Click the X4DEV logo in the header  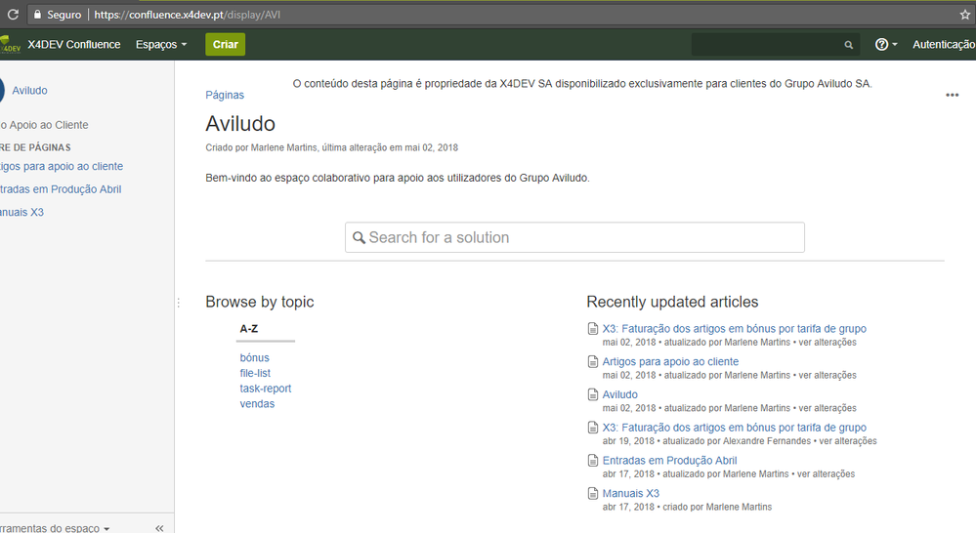coord(10,44)
